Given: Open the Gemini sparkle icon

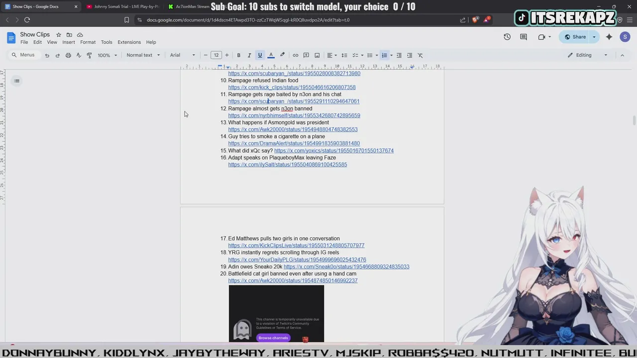Looking at the screenshot, I should [x=609, y=37].
